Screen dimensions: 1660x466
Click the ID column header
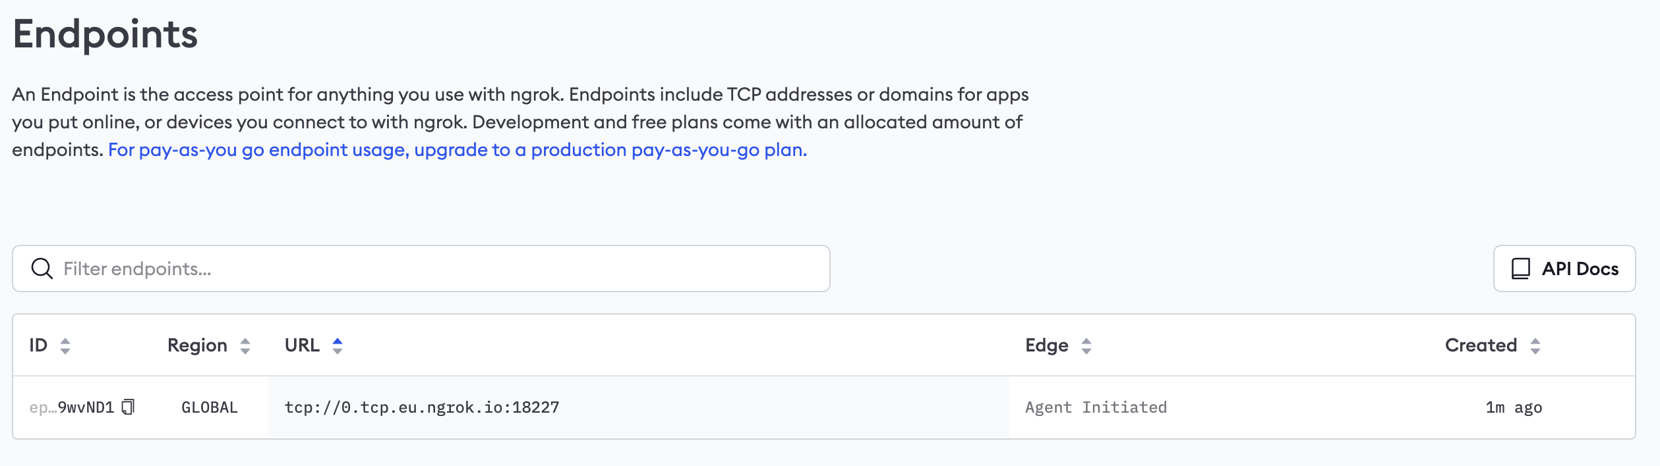point(38,346)
